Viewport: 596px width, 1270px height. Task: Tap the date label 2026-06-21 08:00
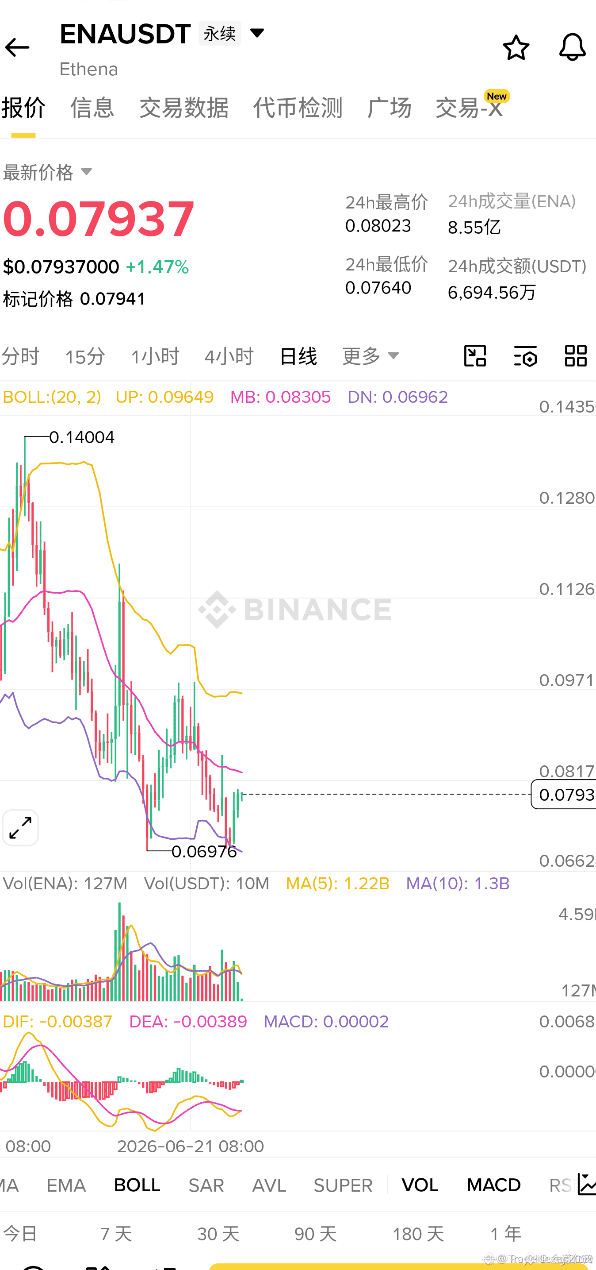190,1146
